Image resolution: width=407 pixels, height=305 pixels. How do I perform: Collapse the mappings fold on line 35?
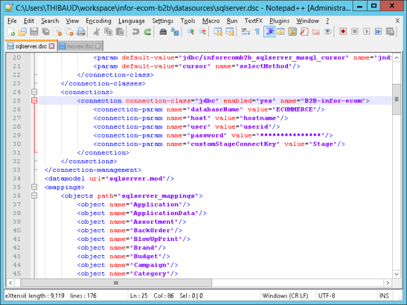point(35,187)
